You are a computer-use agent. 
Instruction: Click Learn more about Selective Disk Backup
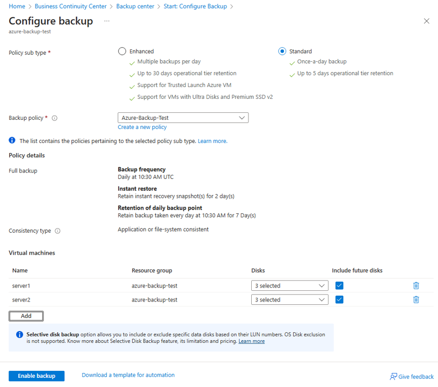point(251,341)
